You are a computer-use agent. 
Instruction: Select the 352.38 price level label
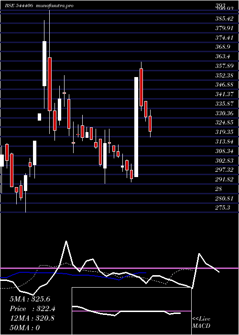click(224, 76)
